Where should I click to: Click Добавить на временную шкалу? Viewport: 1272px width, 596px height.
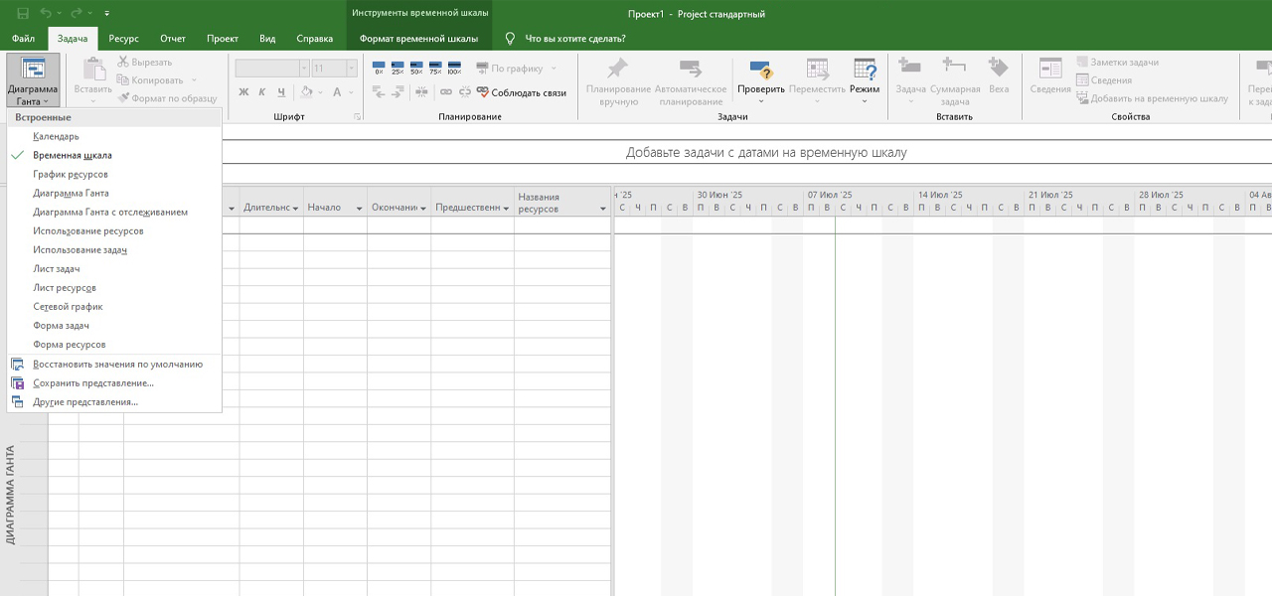pos(1152,98)
